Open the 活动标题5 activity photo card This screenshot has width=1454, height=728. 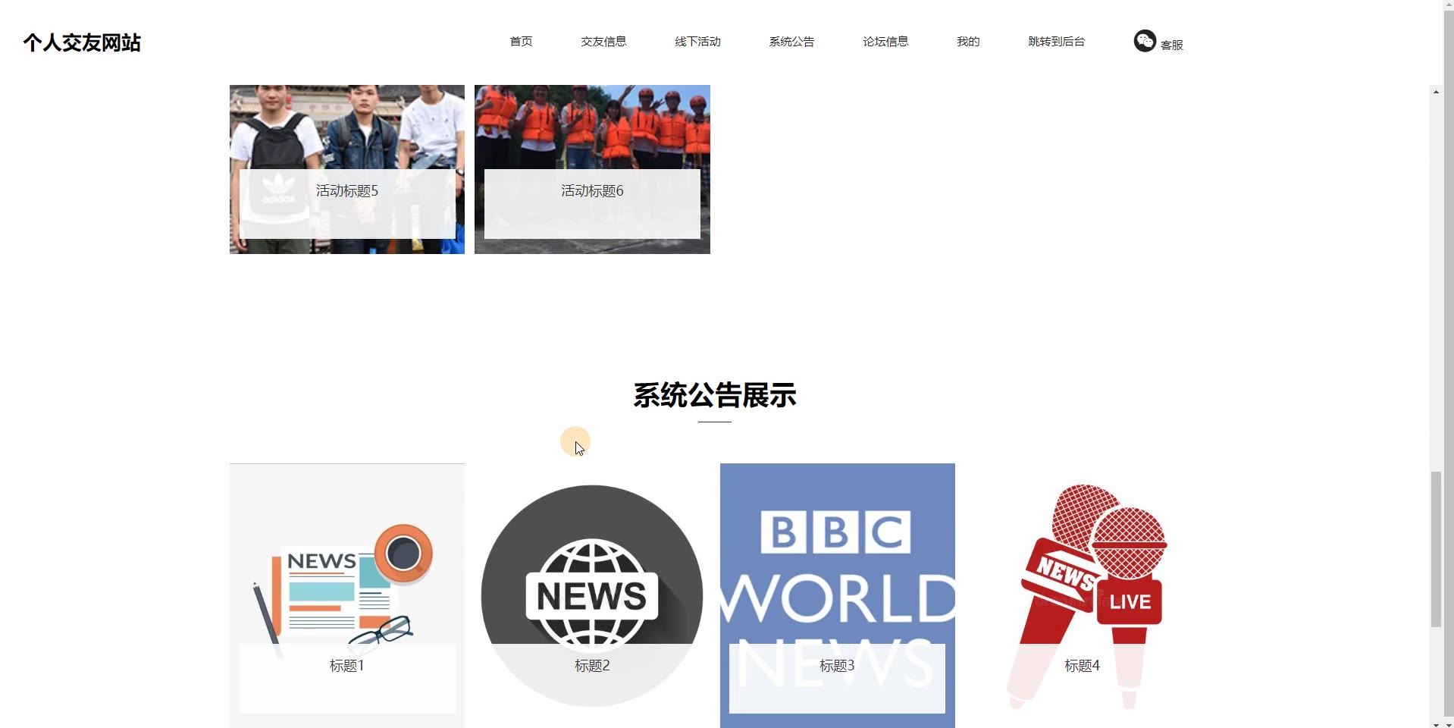[347, 169]
